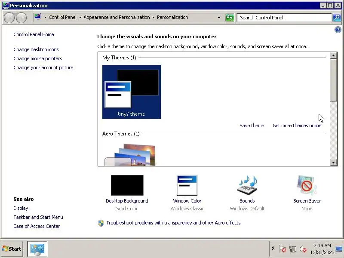Screen dimensions: 344x258
Task: Click Troubleshoot problems with transparency link
Action: point(173,223)
